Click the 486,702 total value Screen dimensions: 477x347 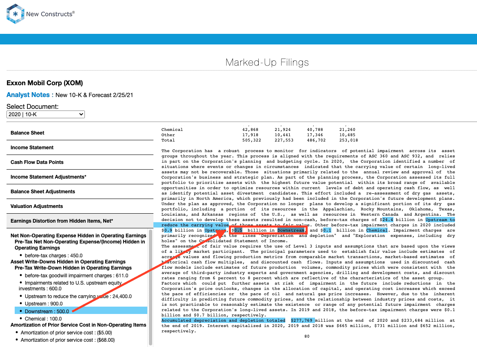tap(316, 140)
